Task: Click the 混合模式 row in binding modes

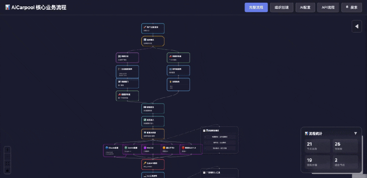Action: [219, 148]
